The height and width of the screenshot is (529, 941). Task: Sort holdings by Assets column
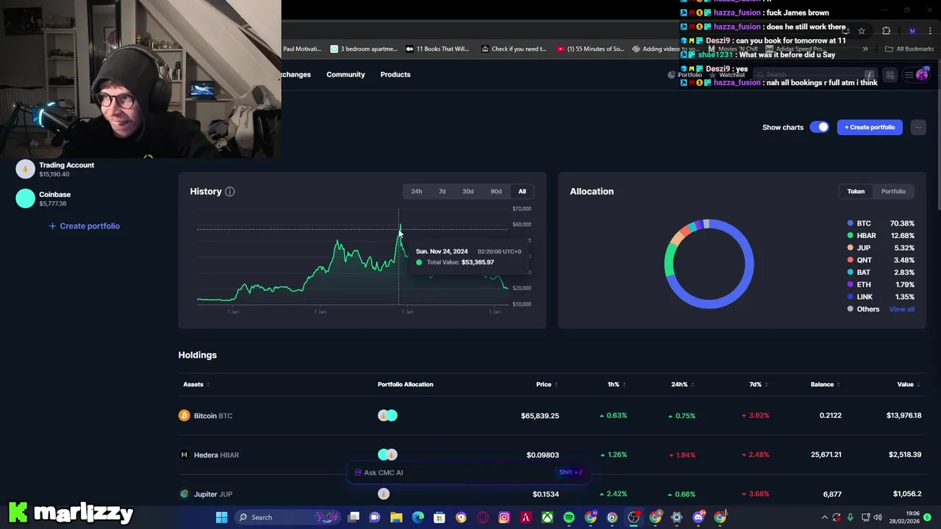[x=196, y=384]
